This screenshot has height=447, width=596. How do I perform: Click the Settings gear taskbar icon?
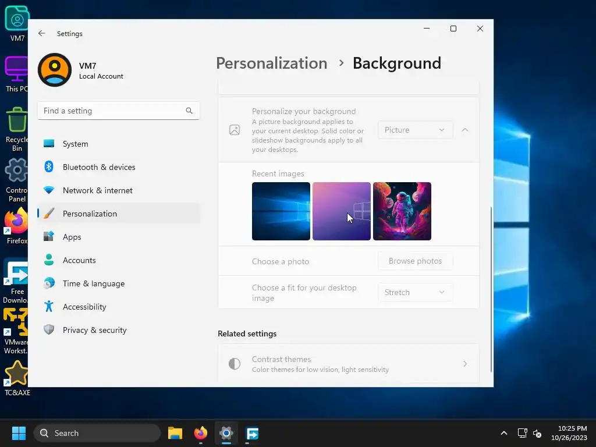click(226, 433)
